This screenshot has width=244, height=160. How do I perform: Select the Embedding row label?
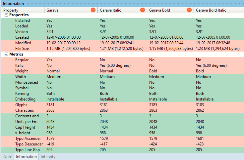pyautogui.click(x=25, y=99)
